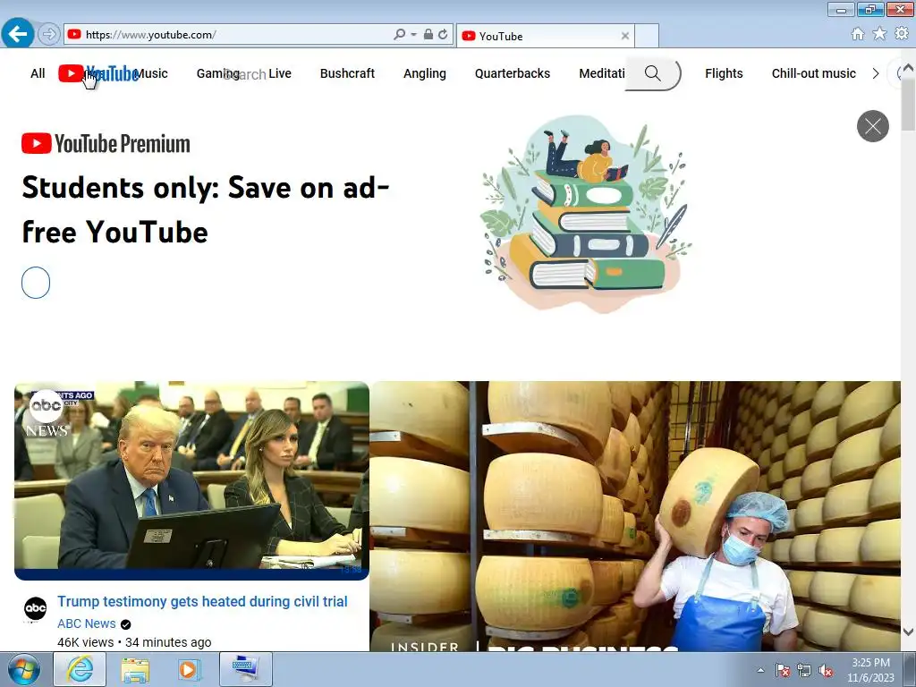Open the network status tray icon
This screenshot has height=687, width=916.
[x=804, y=670]
